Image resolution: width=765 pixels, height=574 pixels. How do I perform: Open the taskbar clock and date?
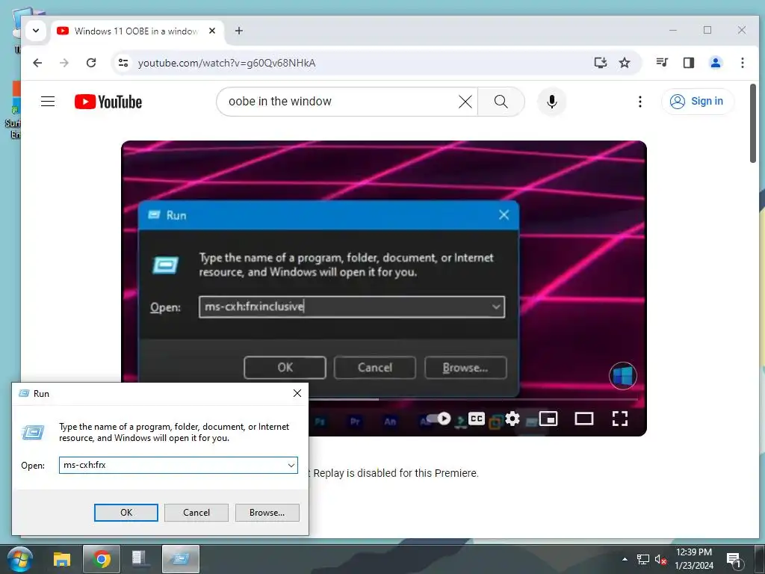pyautogui.click(x=694, y=559)
